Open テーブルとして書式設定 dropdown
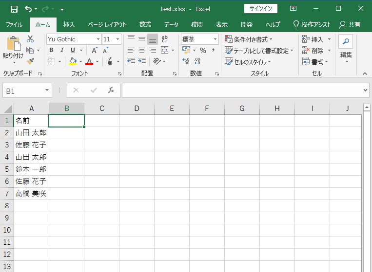Screen dimensions: 372x272 [259, 51]
